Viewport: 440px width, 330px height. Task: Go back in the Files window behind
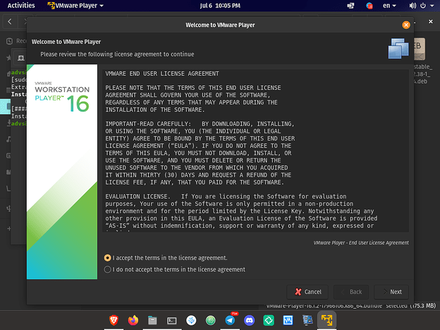tap(10, 21)
